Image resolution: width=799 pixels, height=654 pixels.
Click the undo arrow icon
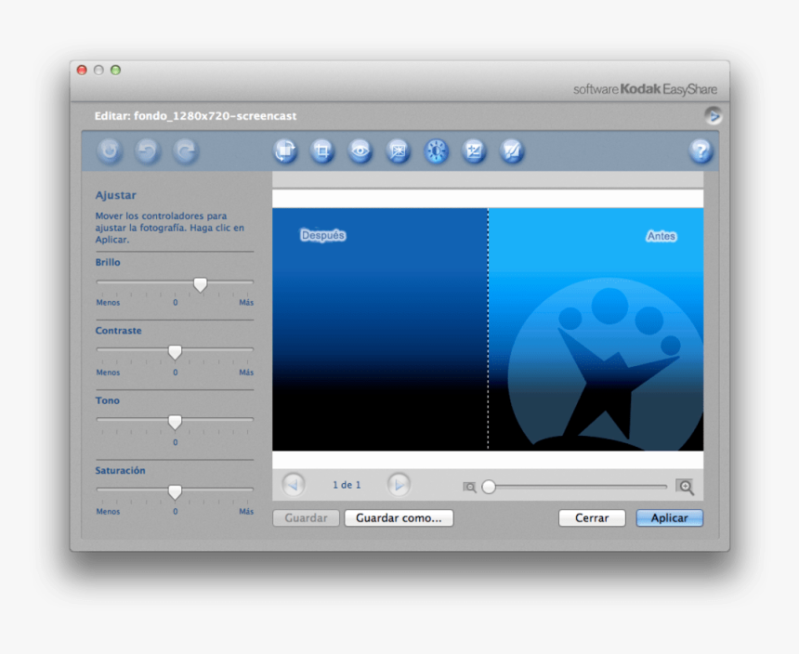coord(147,150)
